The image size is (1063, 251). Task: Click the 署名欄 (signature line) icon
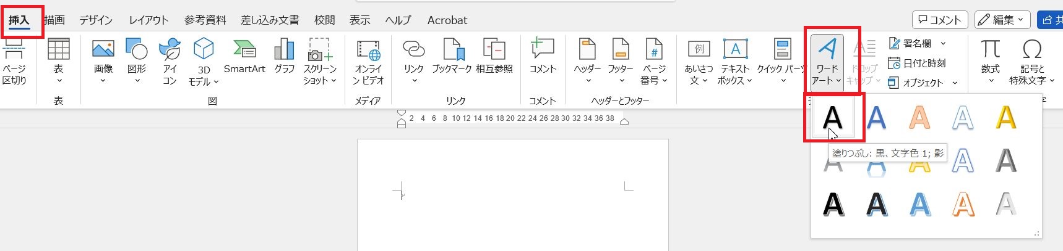point(894,43)
